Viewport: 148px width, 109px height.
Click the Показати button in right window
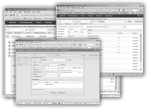102,21
